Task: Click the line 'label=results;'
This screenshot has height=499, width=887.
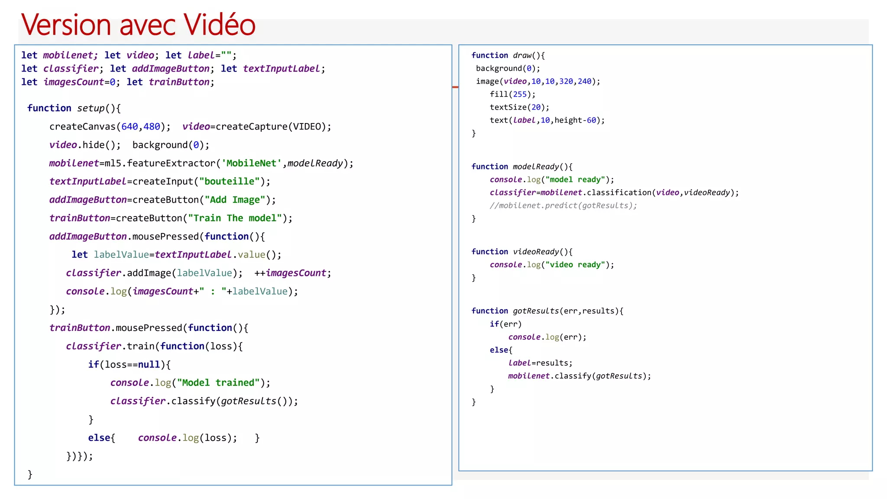Action: pyautogui.click(x=541, y=363)
